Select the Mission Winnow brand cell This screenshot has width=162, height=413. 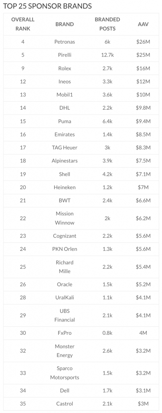click(65, 218)
